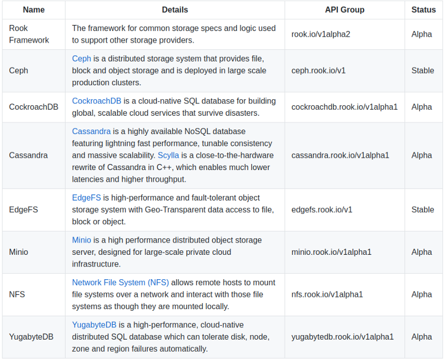Screen dimensions: 444x359
Task: Select cockroachdb.rook.io/v1alpha1 API group text
Action: tap(345, 107)
